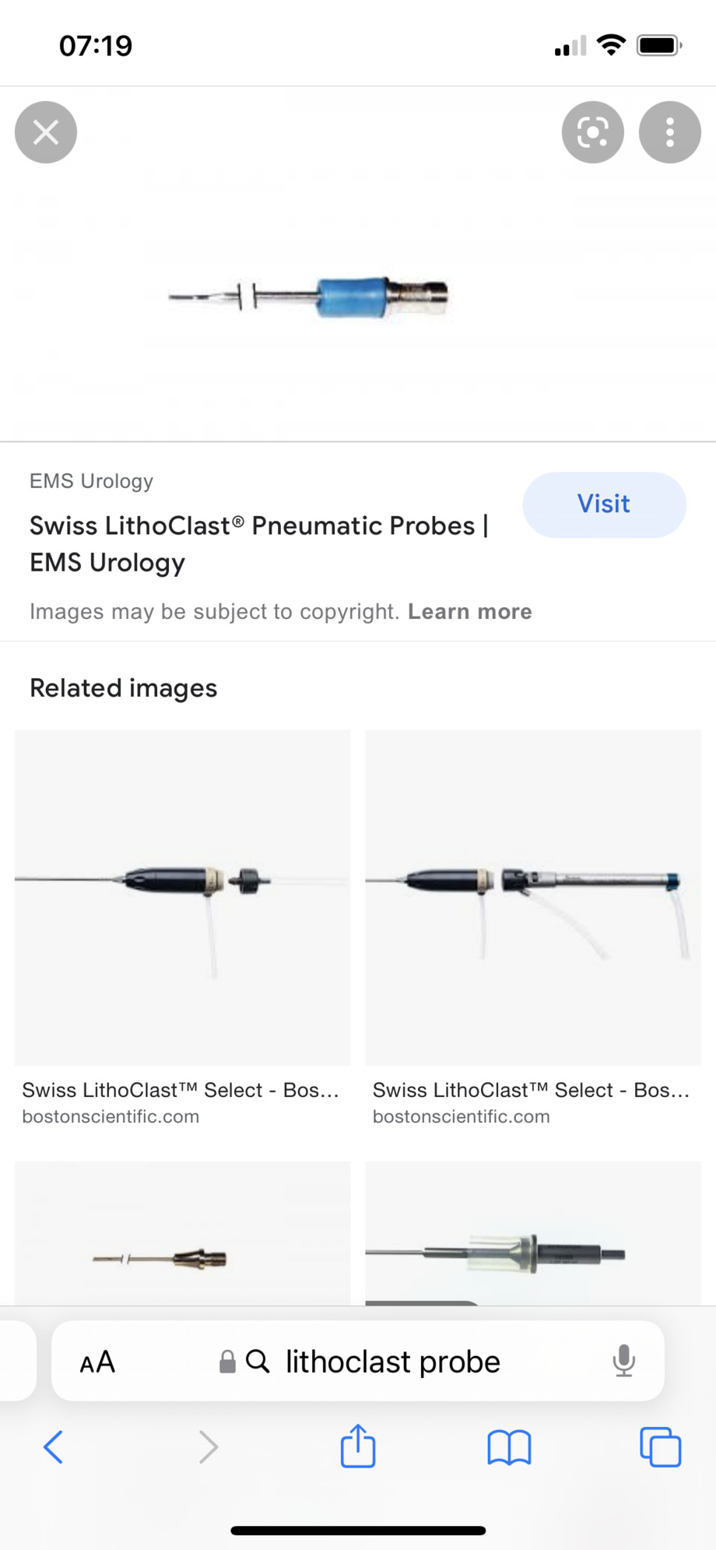716x1550 pixels.
Task: Tap the microphone voice search icon
Action: [623, 1362]
